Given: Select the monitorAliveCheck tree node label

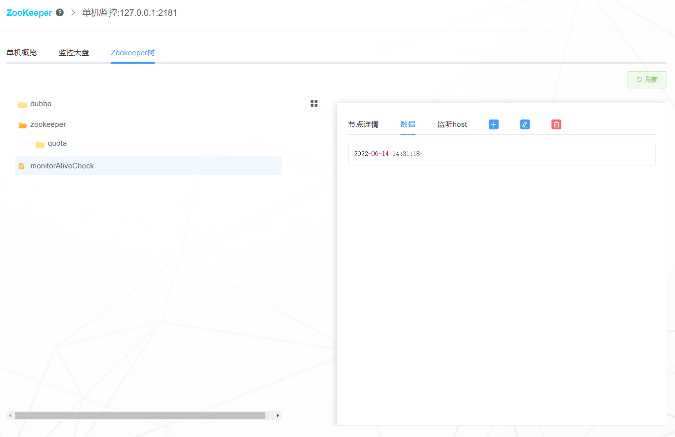Looking at the screenshot, I should pos(62,166).
